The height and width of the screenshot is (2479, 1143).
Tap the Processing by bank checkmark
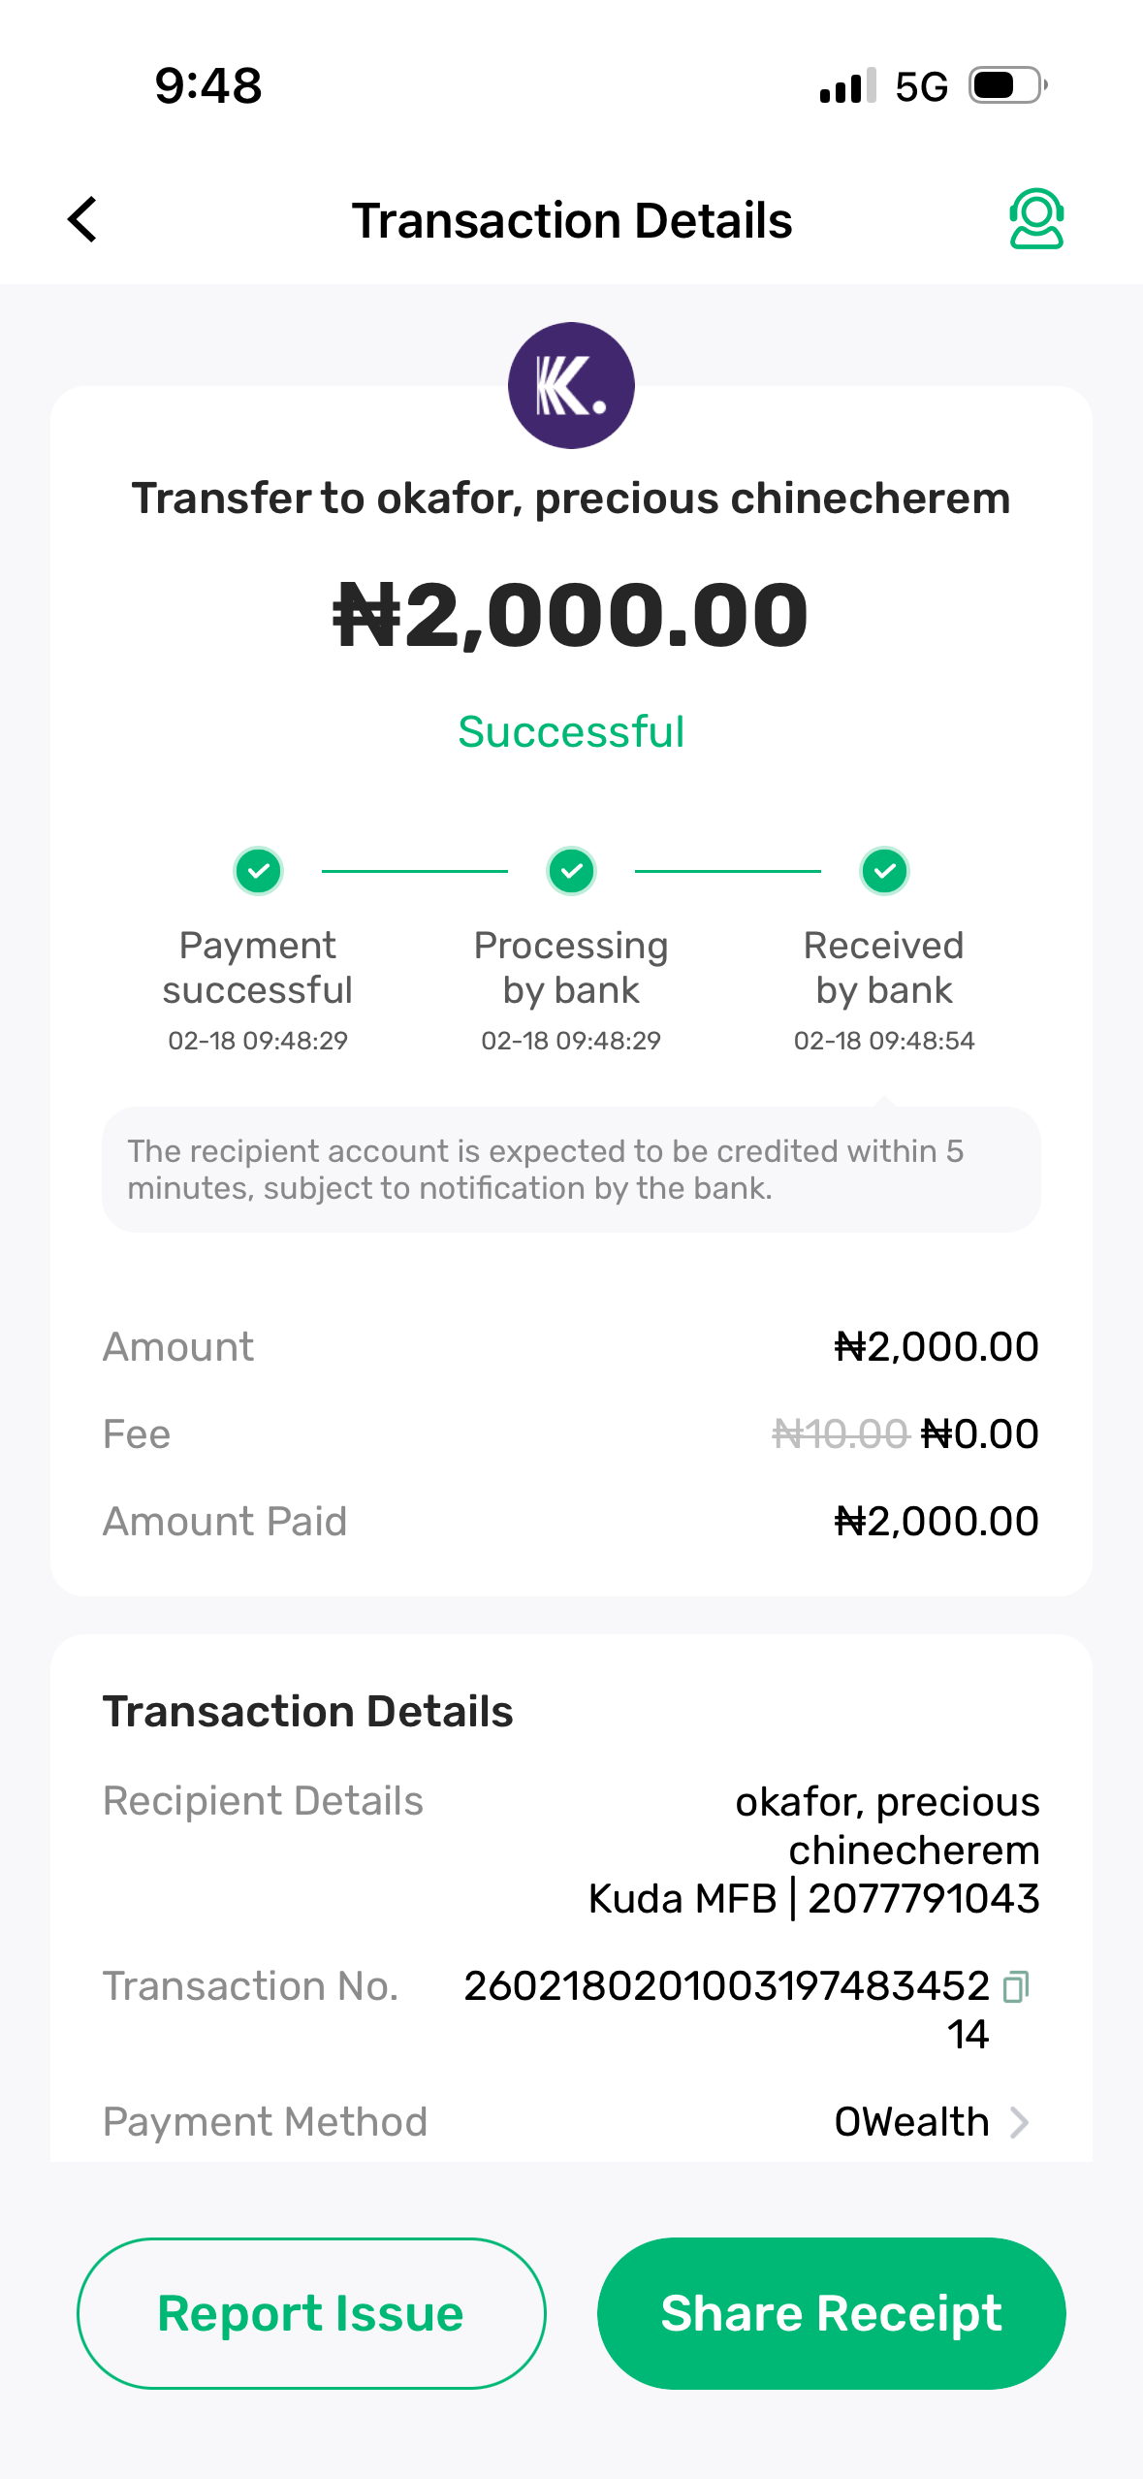tap(571, 870)
